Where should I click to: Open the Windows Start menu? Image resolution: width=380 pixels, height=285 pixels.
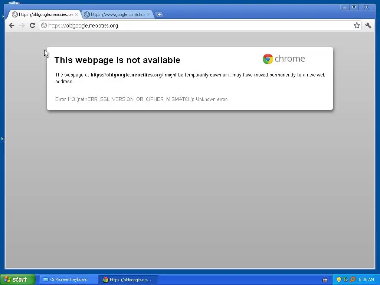coord(17,280)
